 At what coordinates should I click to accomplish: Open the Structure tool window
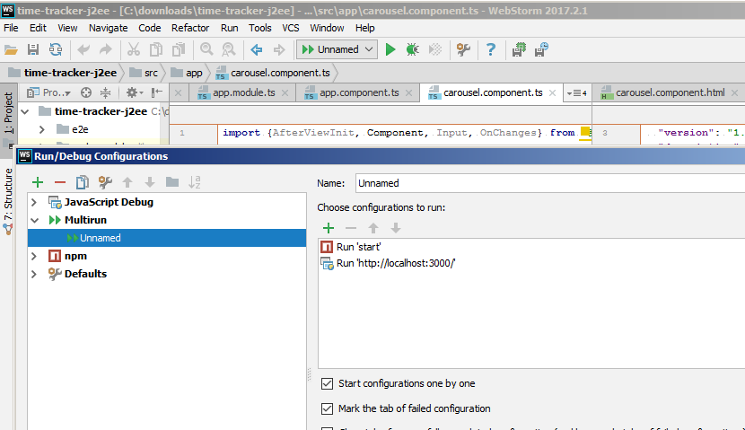pyautogui.click(x=8, y=199)
